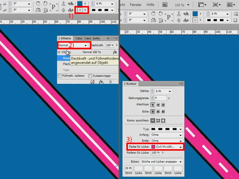Select round cap for Abschluss in Kontur panel
Image resolution: width=239 pixels, height=179 pixels.
(158, 105)
